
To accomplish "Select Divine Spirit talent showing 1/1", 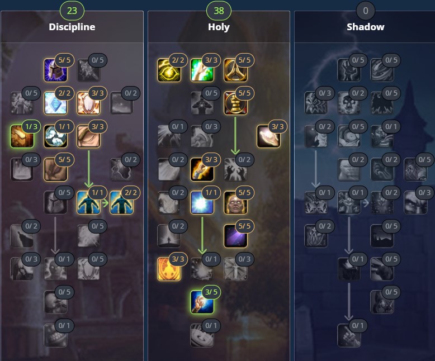I will pyautogui.click(x=88, y=203).
